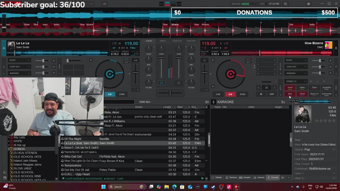Open the LOOP OUT effect dropdown on deck B

pos(296,67)
